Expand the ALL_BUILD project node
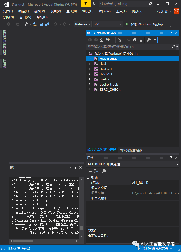Image resolution: width=181 pixels, height=252 pixels. [x=89, y=59]
